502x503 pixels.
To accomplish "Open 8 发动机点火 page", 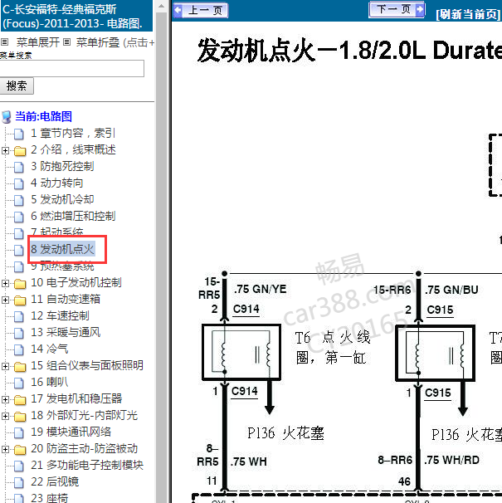I will click(62, 249).
